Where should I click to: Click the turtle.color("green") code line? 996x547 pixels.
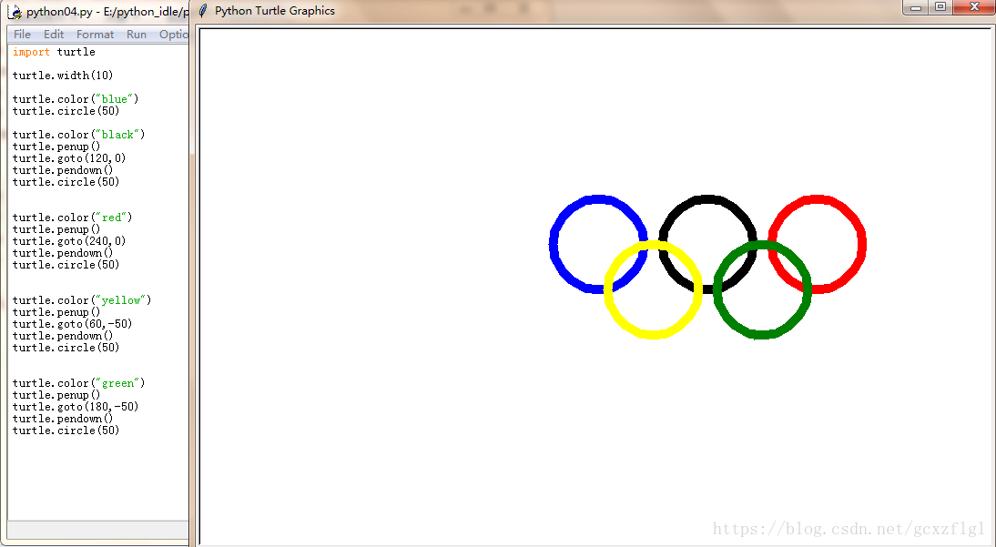click(79, 383)
